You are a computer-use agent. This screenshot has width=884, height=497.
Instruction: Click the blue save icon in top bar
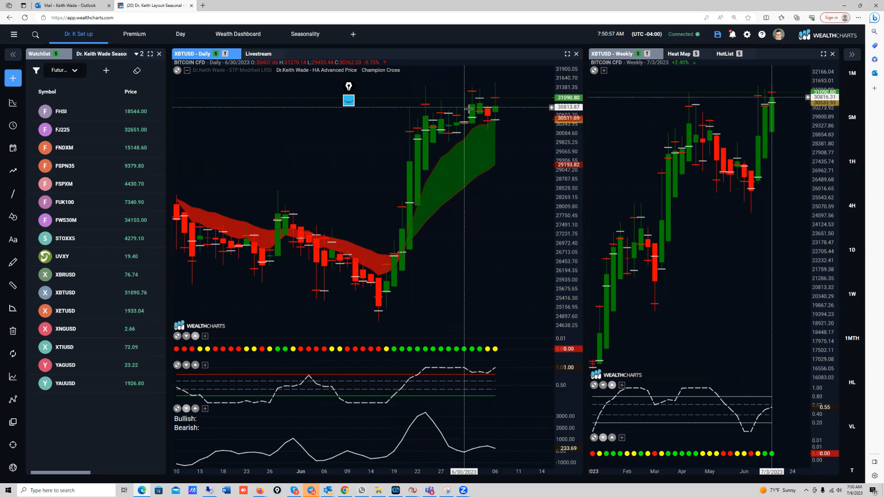(x=717, y=35)
